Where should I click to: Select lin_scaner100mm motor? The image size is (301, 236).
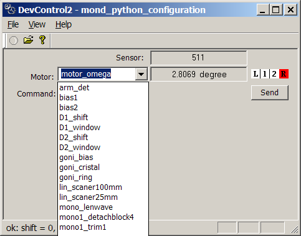point(103,187)
